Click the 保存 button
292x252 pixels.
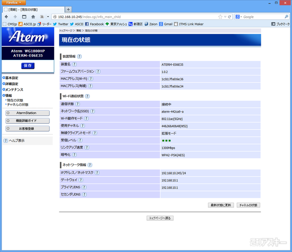28,66
